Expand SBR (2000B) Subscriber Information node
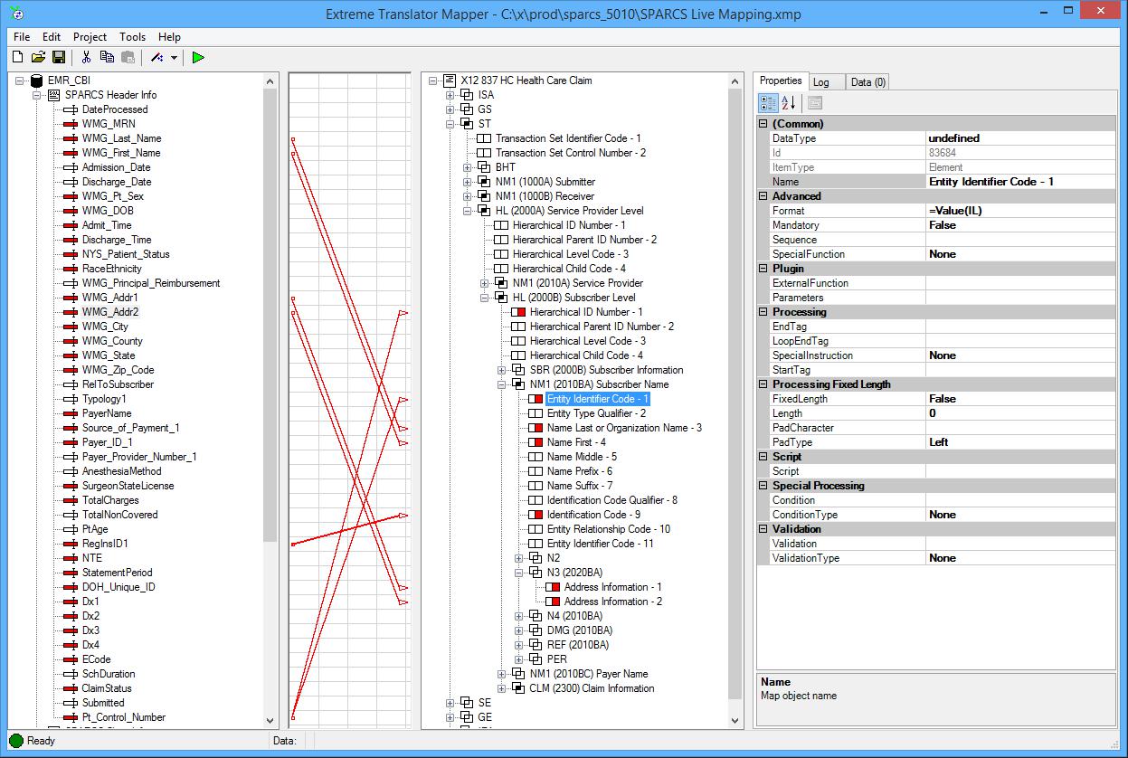 [x=502, y=370]
